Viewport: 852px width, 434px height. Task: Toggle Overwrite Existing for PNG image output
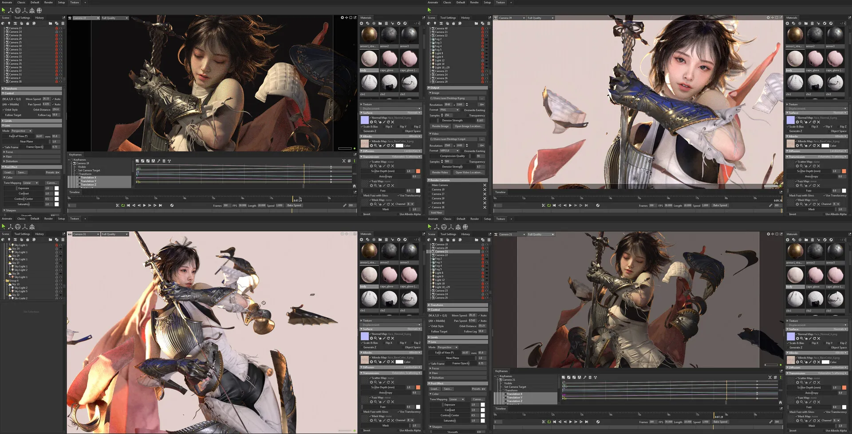462,110
